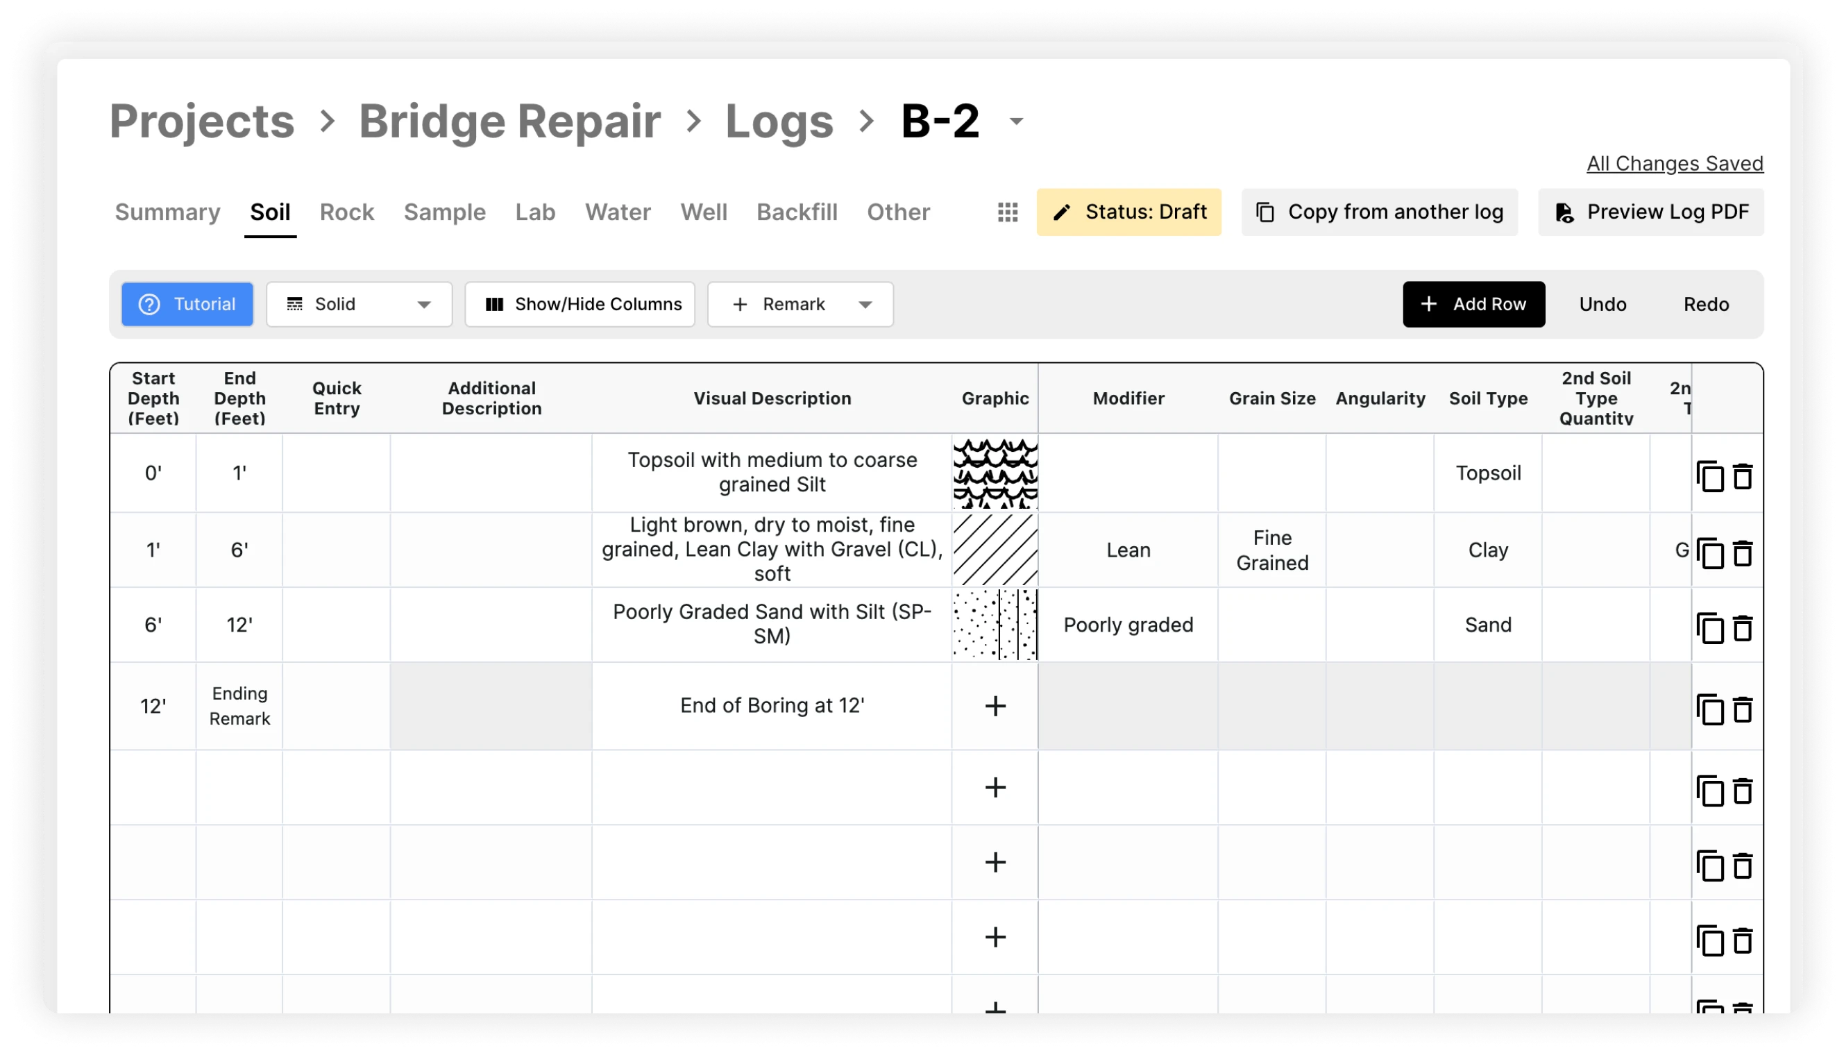The width and height of the screenshot is (1844, 1055).
Task: Click the Show/Hide Columns button
Action: pos(580,304)
